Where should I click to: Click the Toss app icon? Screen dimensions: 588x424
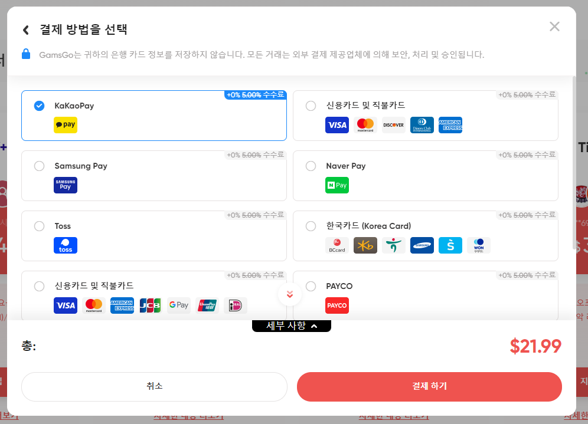(x=65, y=245)
